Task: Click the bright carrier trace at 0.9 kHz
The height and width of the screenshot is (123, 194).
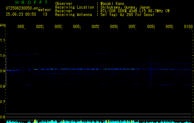Action: coord(99,69)
